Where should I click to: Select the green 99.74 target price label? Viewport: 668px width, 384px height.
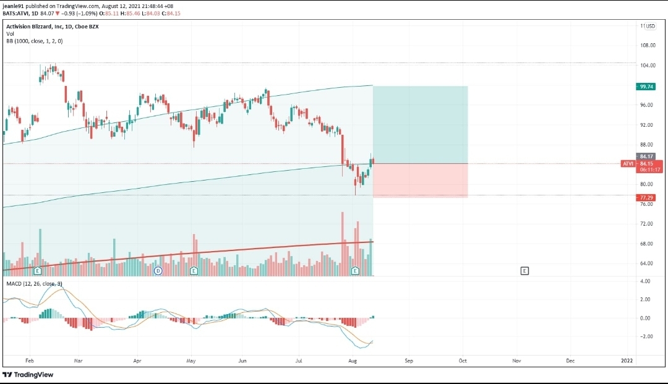click(x=646, y=87)
